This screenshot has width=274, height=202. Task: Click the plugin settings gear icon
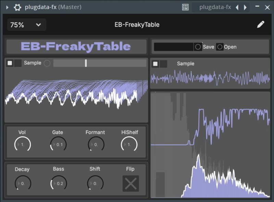(x=17, y=7)
